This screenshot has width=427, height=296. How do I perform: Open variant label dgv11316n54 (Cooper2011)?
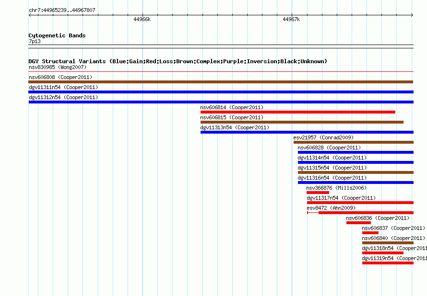point(332,178)
